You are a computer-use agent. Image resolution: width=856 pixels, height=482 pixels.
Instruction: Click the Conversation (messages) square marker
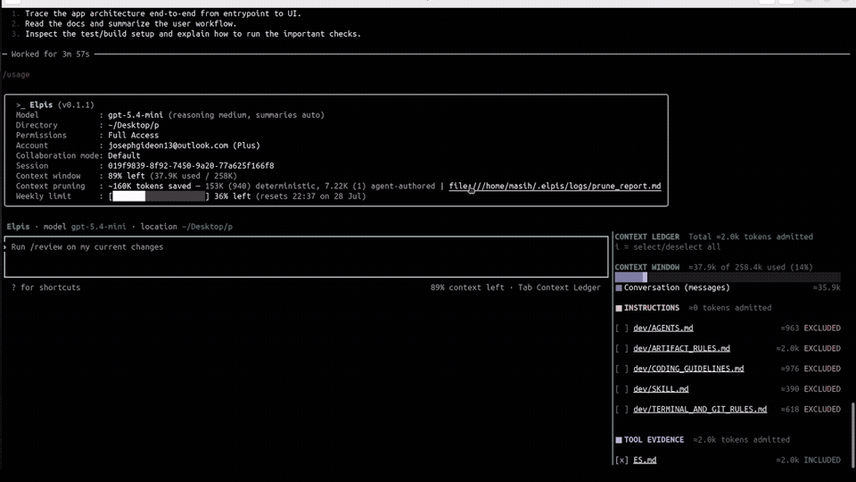point(619,288)
